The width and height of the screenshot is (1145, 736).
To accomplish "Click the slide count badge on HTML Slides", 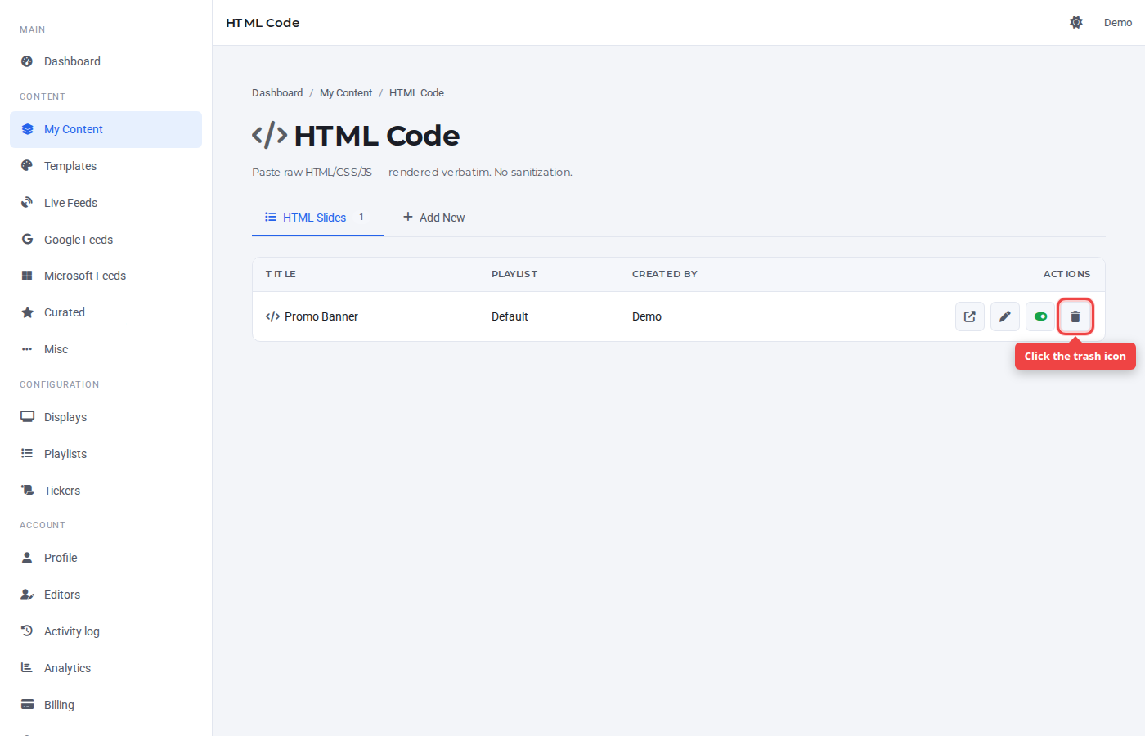I will (361, 218).
